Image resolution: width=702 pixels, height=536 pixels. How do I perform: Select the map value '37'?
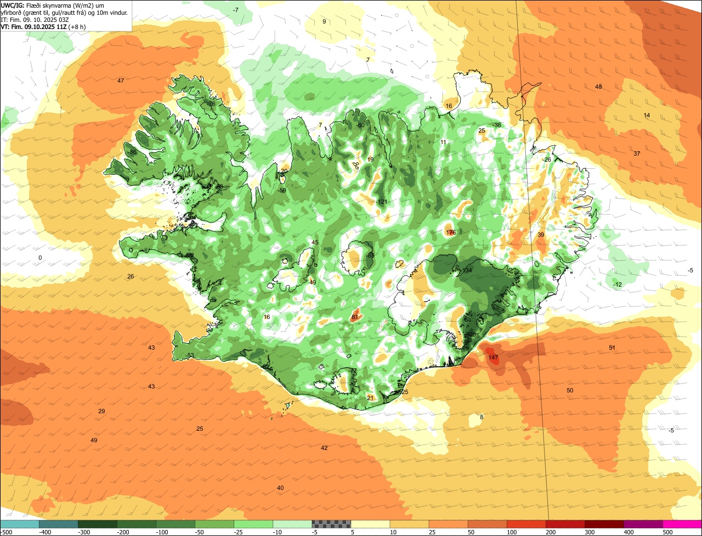pos(637,153)
